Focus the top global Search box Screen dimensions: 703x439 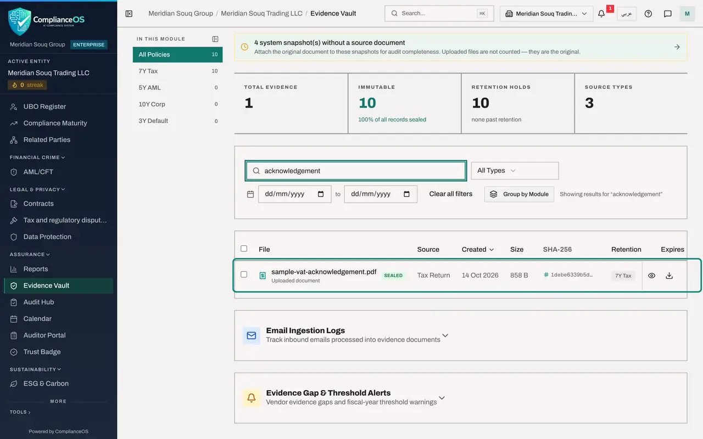click(x=439, y=13)
